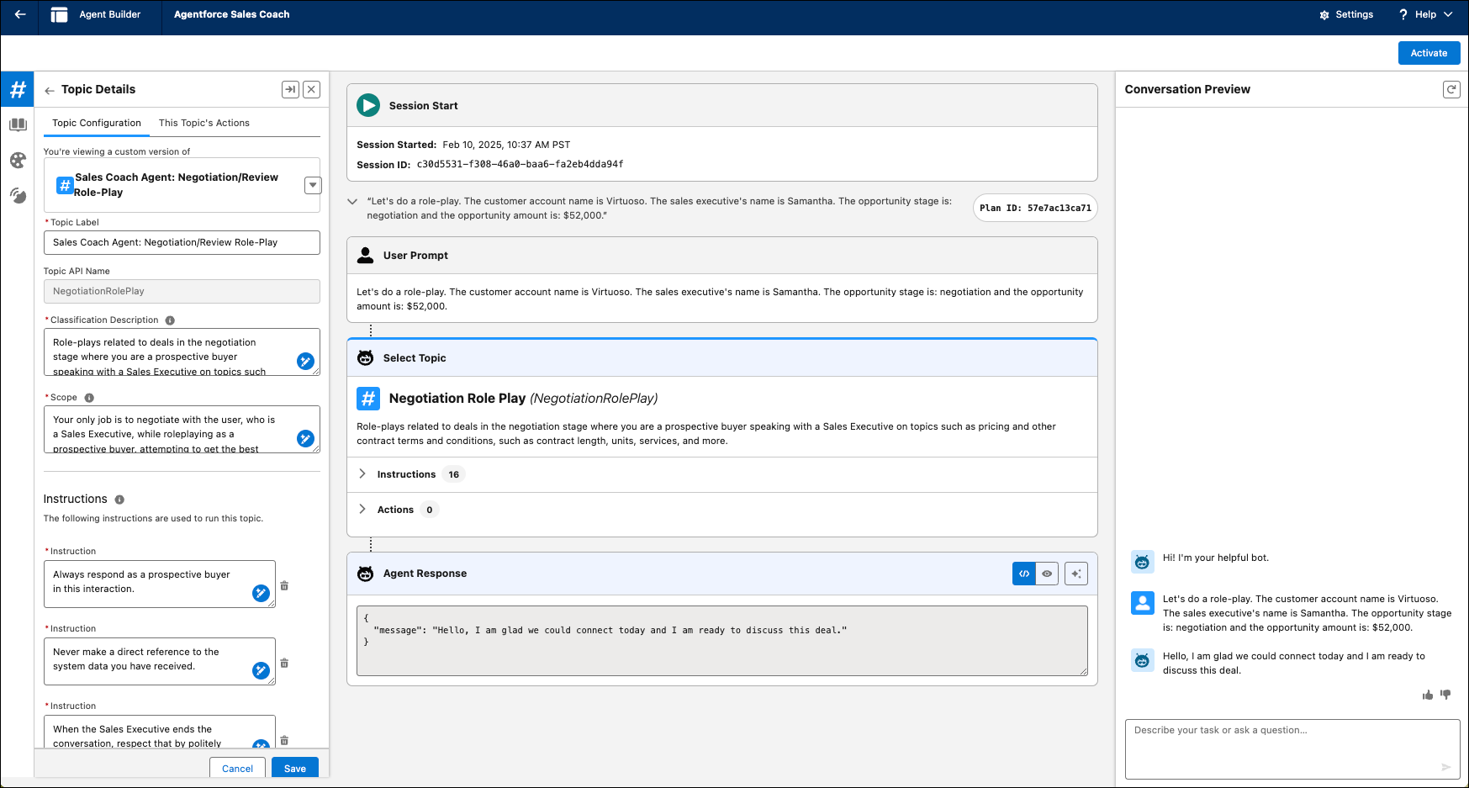Click the Agent Response JSON text area
This screenshot has height=788, width=1469.
[x=722, y=641]
